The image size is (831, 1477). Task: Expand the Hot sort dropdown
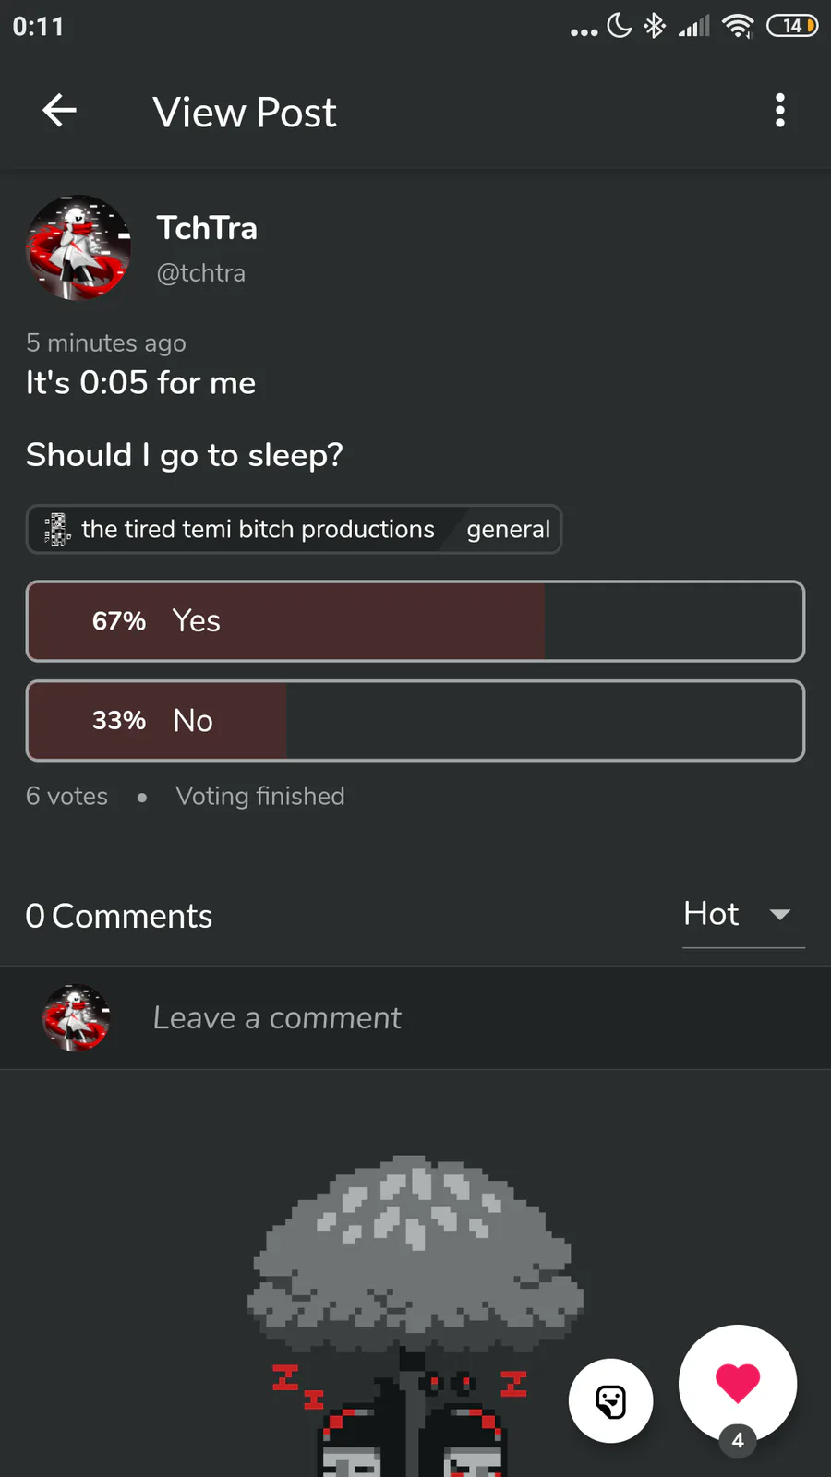(743, 914)
